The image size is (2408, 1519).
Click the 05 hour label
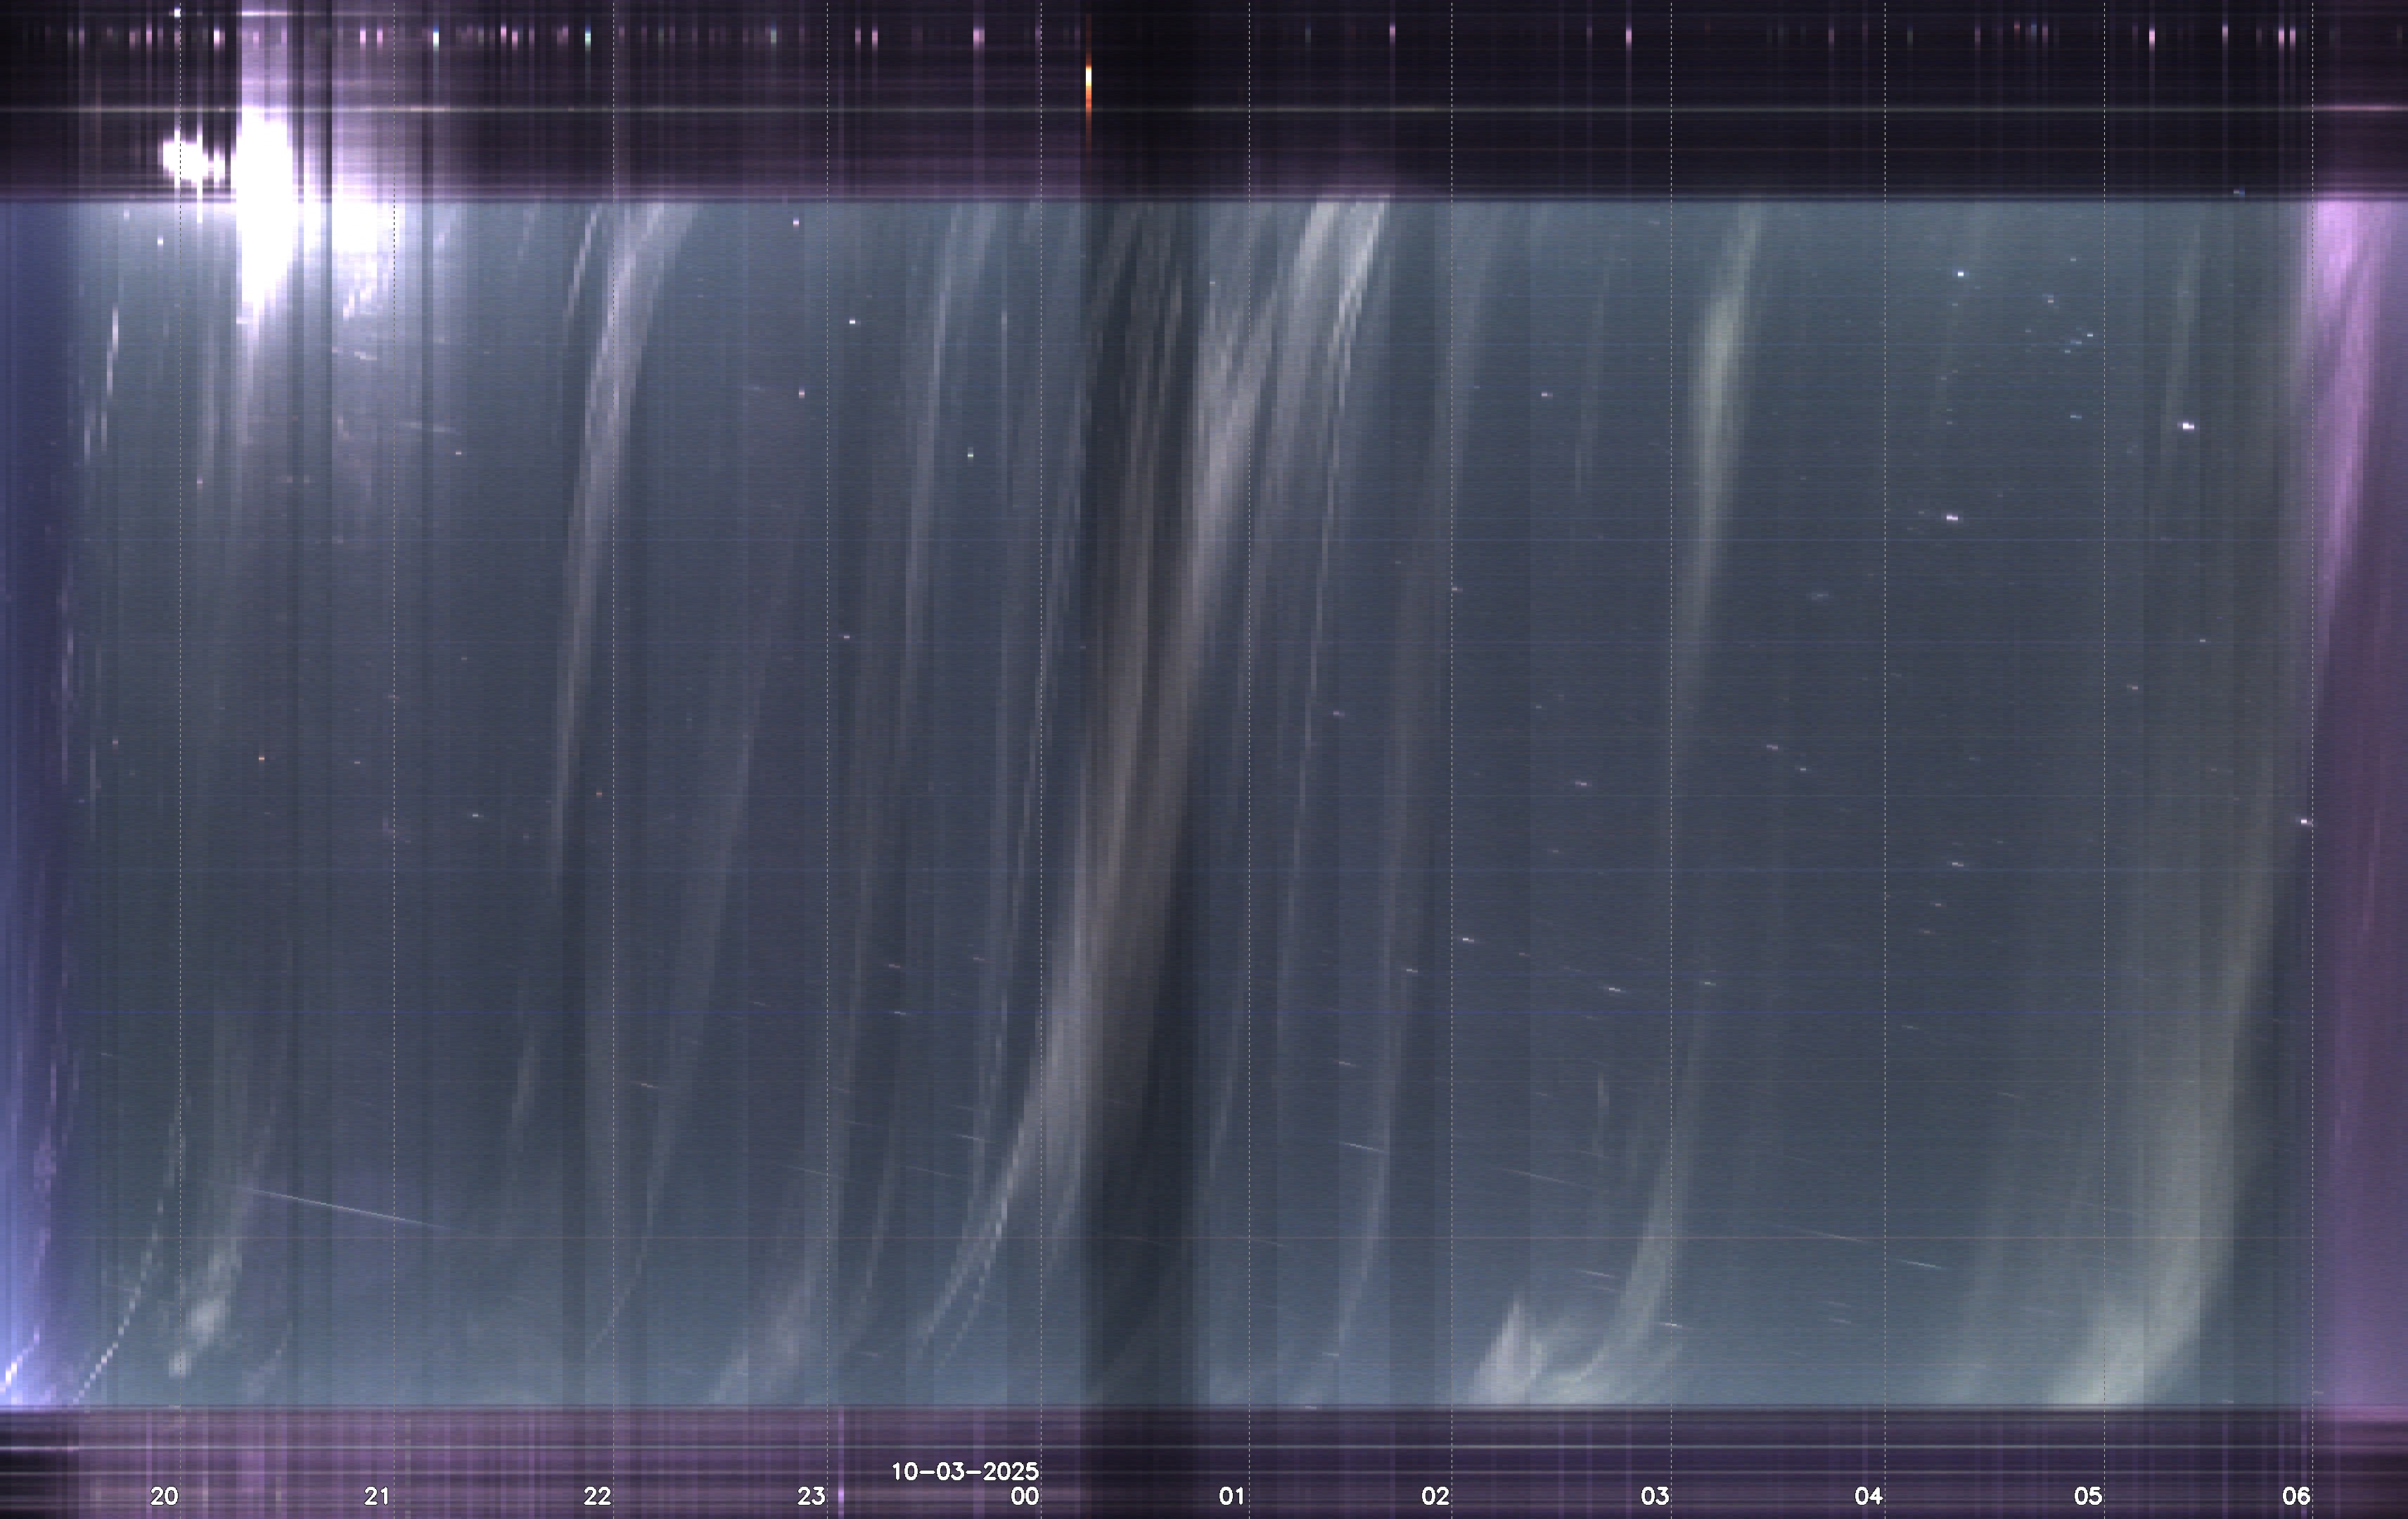[x=2088, y=1496]
